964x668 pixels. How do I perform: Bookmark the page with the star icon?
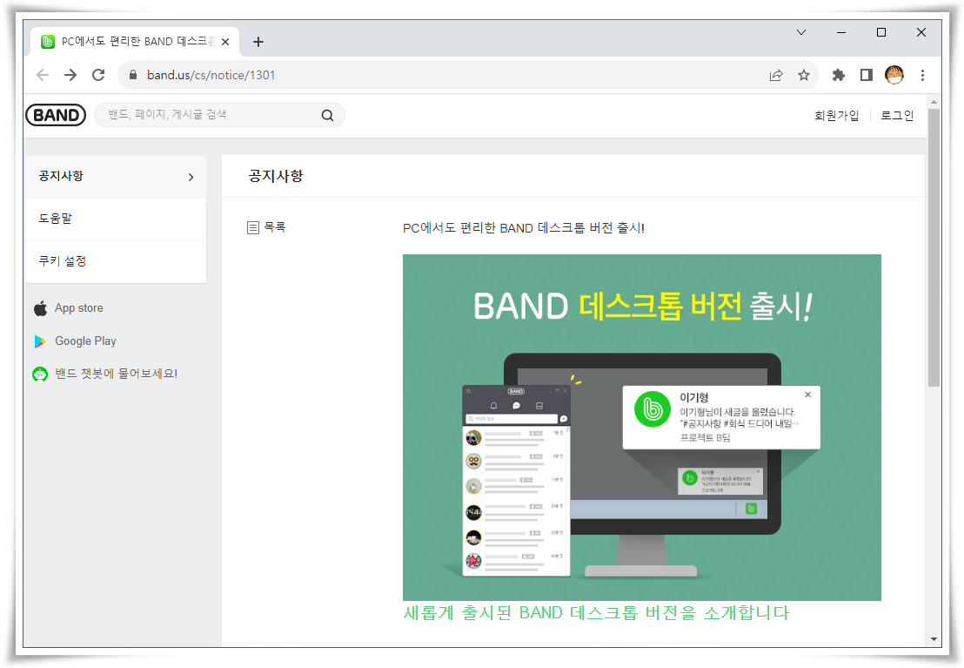coord(804,75)
